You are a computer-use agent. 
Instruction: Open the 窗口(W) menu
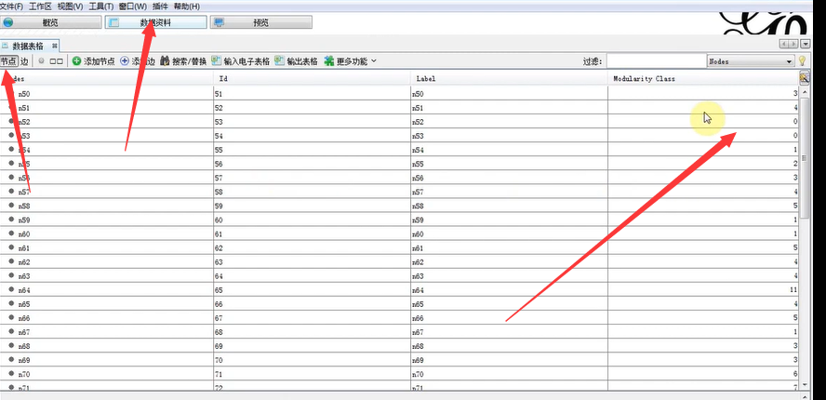pyautogui.click(x=133, y=7)
